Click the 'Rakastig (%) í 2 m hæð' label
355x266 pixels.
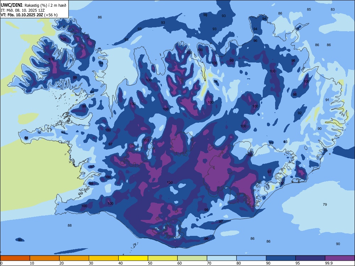[x=45, y=5]
